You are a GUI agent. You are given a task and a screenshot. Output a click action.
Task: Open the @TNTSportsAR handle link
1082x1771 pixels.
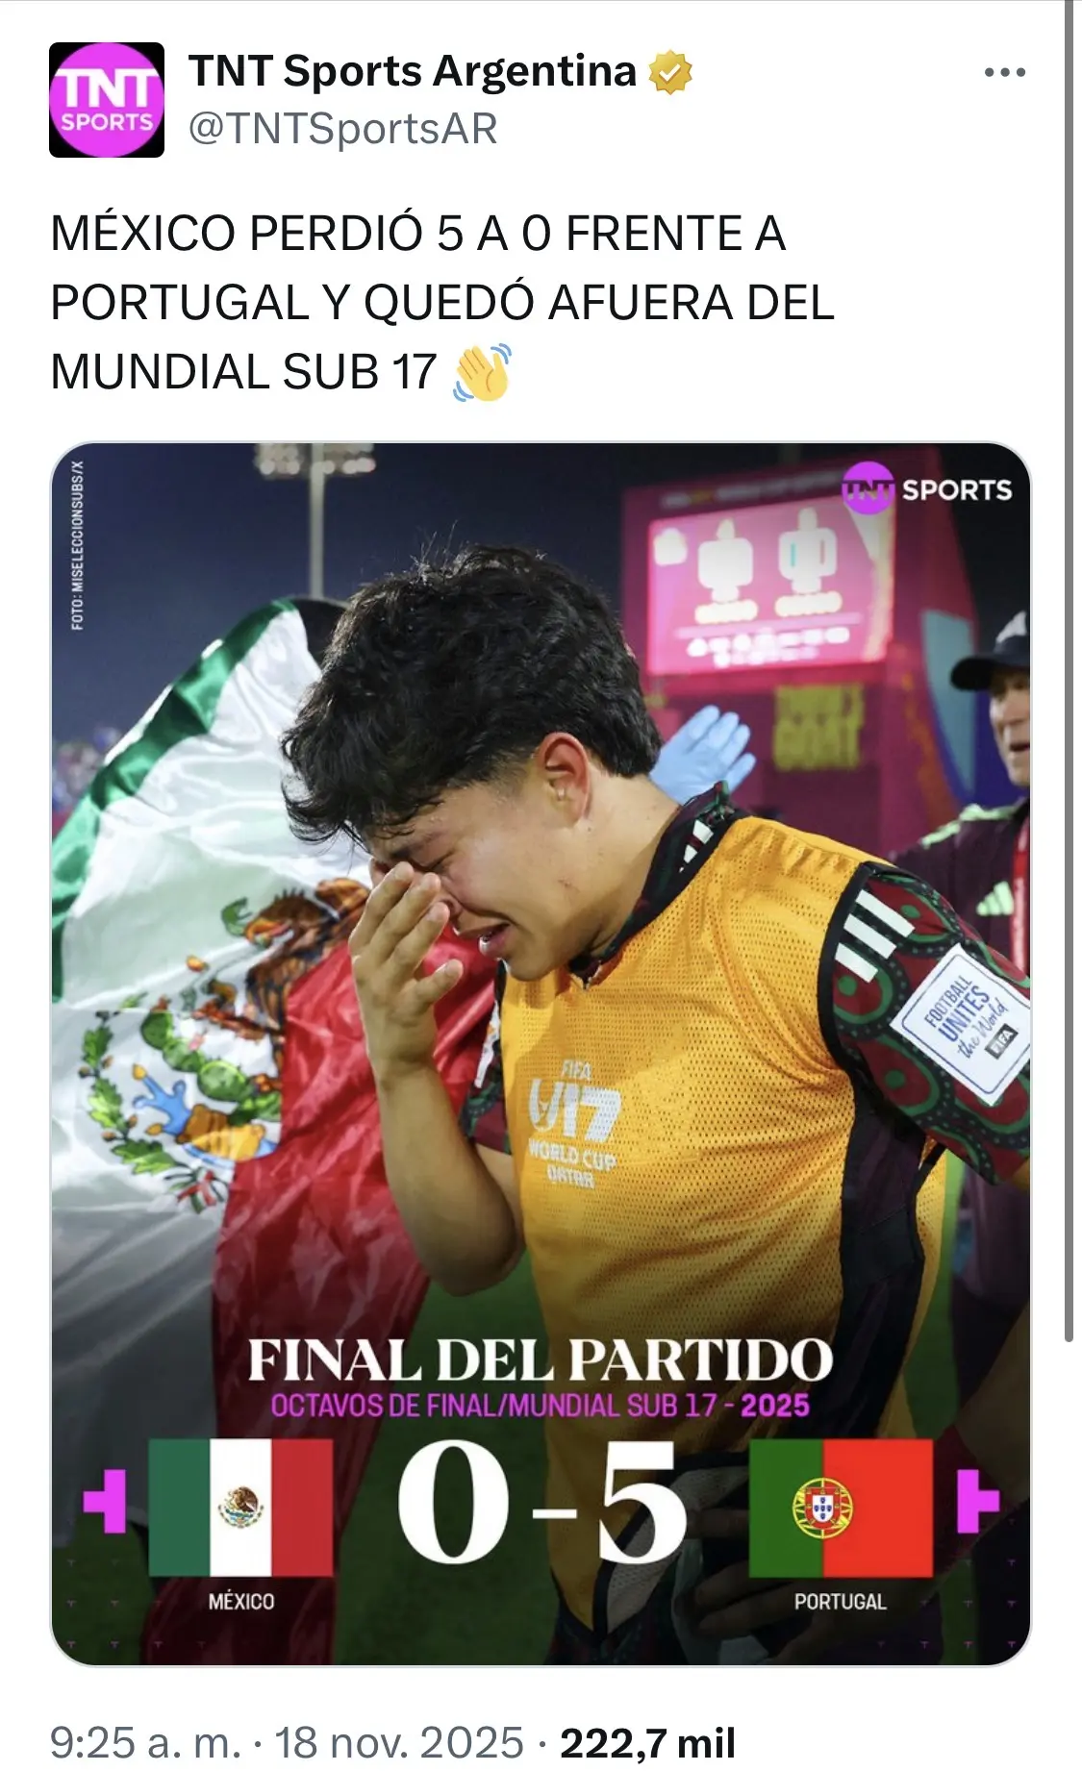(x=343, y=129)
